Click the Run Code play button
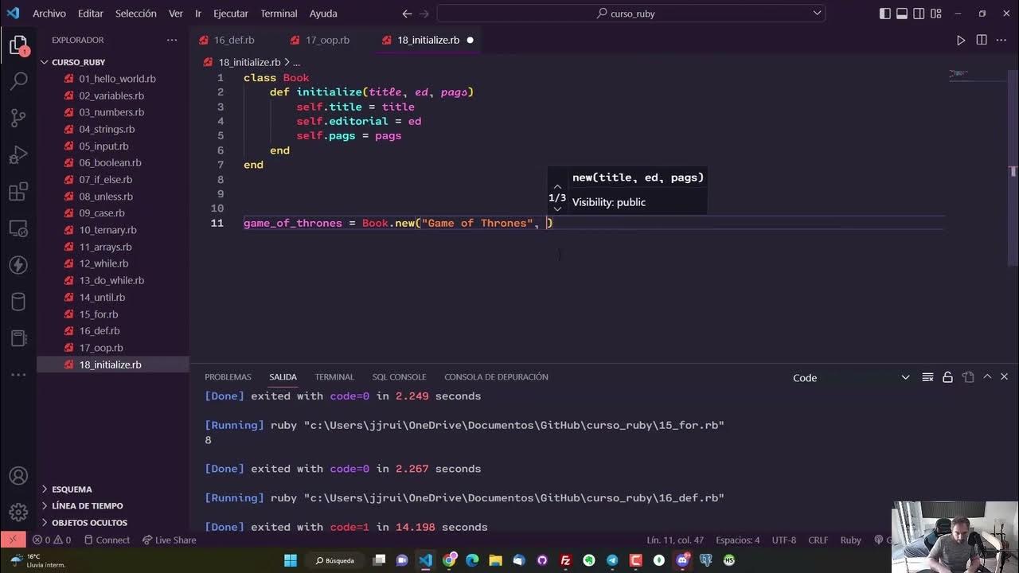Screen dimensions: 1019x573 [x=961, y=40]
